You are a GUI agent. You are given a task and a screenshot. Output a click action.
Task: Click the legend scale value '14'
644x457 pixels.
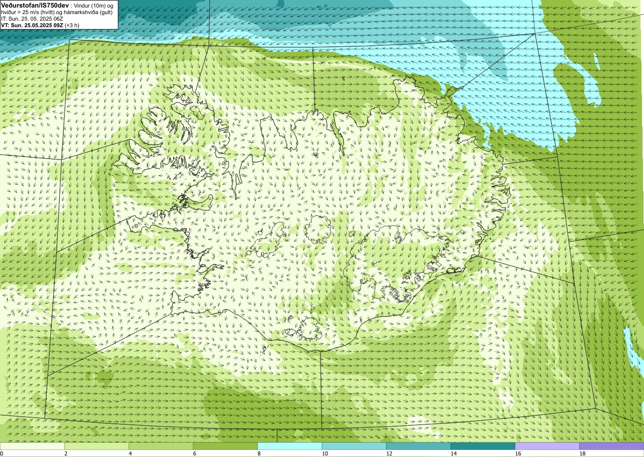tap(454, 453)
